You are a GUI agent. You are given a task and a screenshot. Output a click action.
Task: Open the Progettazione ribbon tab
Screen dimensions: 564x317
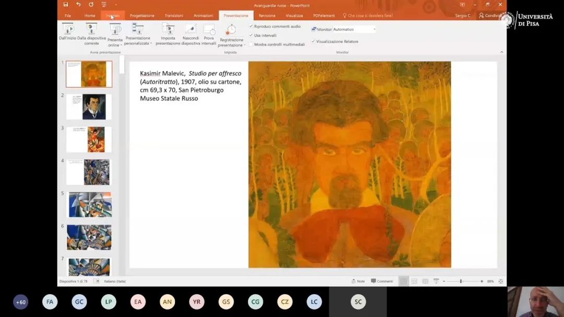142,16
